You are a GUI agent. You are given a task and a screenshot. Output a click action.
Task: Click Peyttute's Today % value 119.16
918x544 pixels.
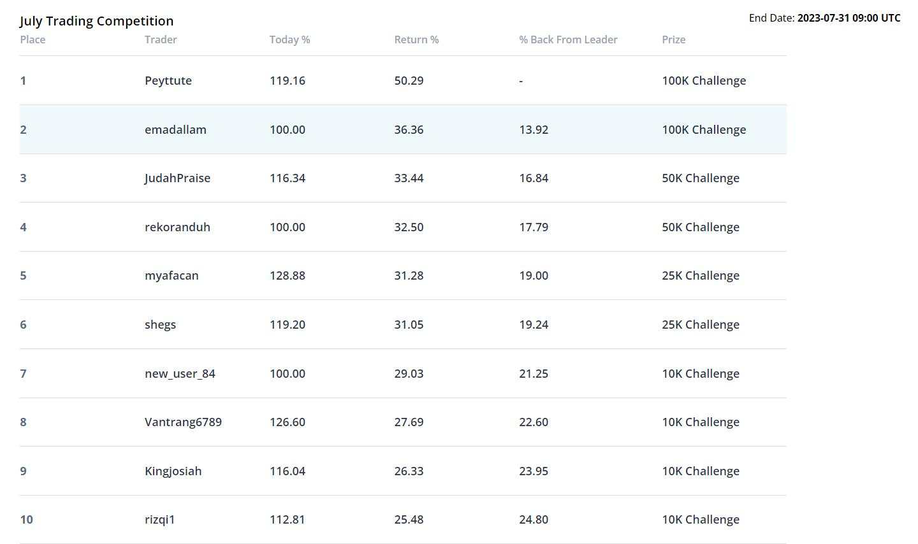point(288,81)
